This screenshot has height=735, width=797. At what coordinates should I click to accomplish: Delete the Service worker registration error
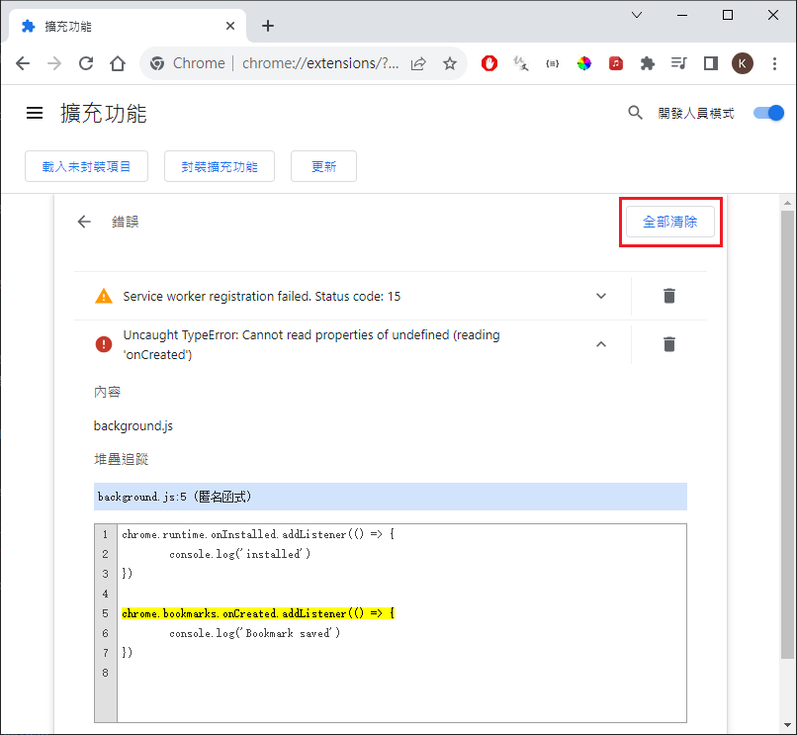(x=669, y=296)
